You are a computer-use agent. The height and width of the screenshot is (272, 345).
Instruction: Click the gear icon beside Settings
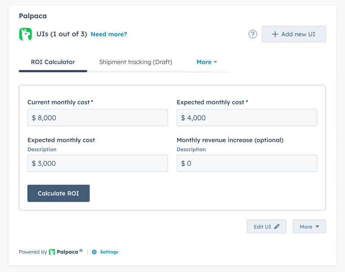pyautogui.click(x=94, y=252)
